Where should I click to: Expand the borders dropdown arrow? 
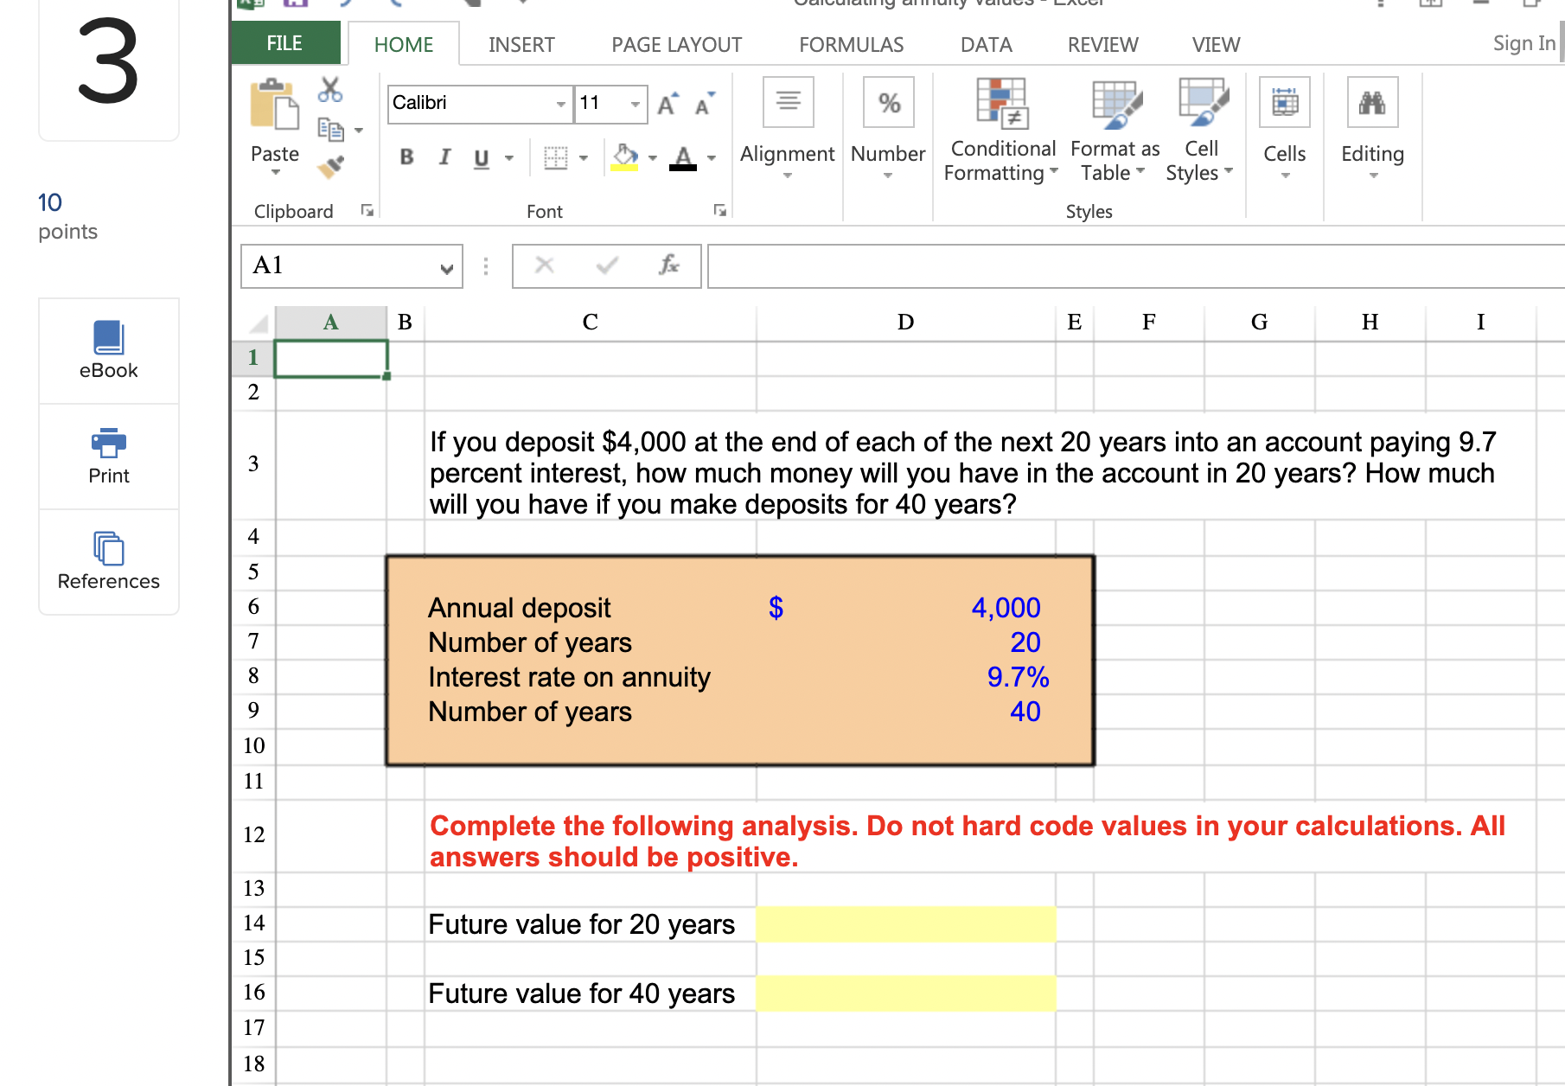coord(584,157)
